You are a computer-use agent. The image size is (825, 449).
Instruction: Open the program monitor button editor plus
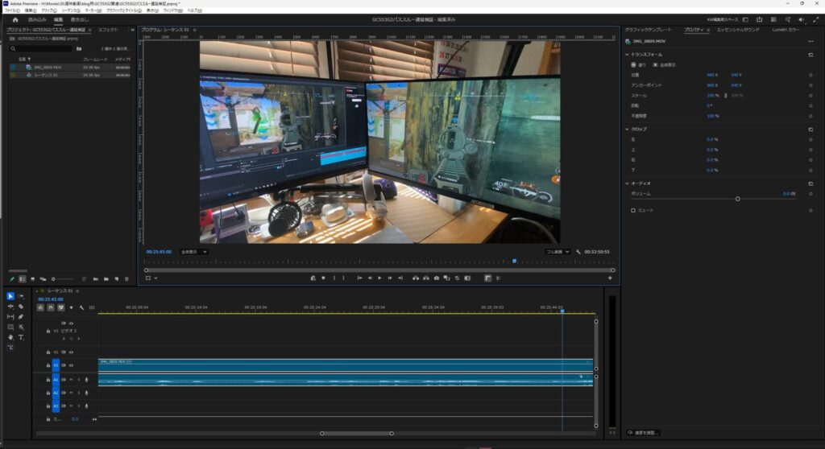pyautogui.click(x=610, y=278)
